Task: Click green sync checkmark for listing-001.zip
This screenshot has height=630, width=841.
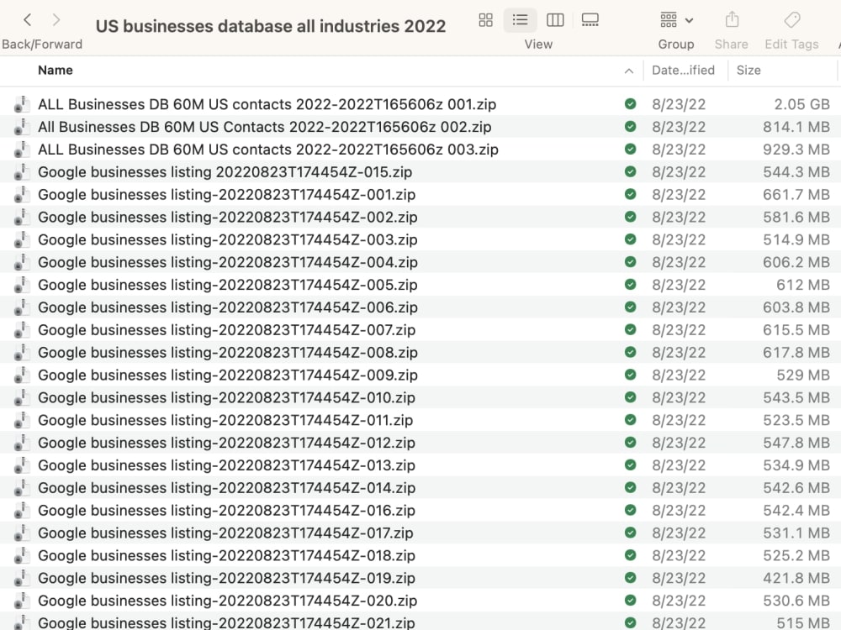Action: (x=631, y=194)
